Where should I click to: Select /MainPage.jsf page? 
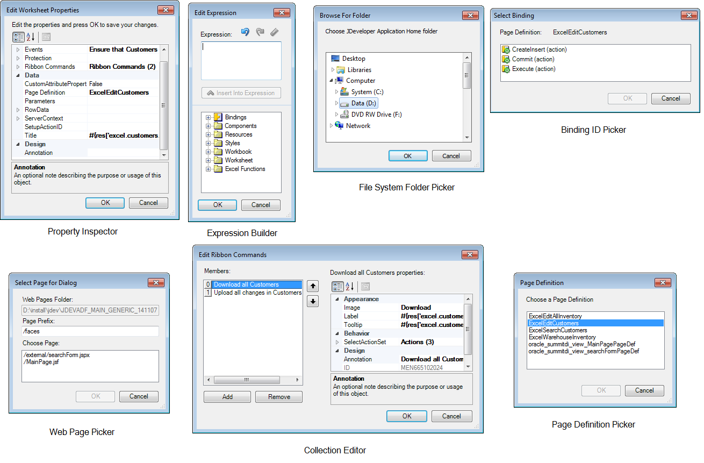[41, 362]
